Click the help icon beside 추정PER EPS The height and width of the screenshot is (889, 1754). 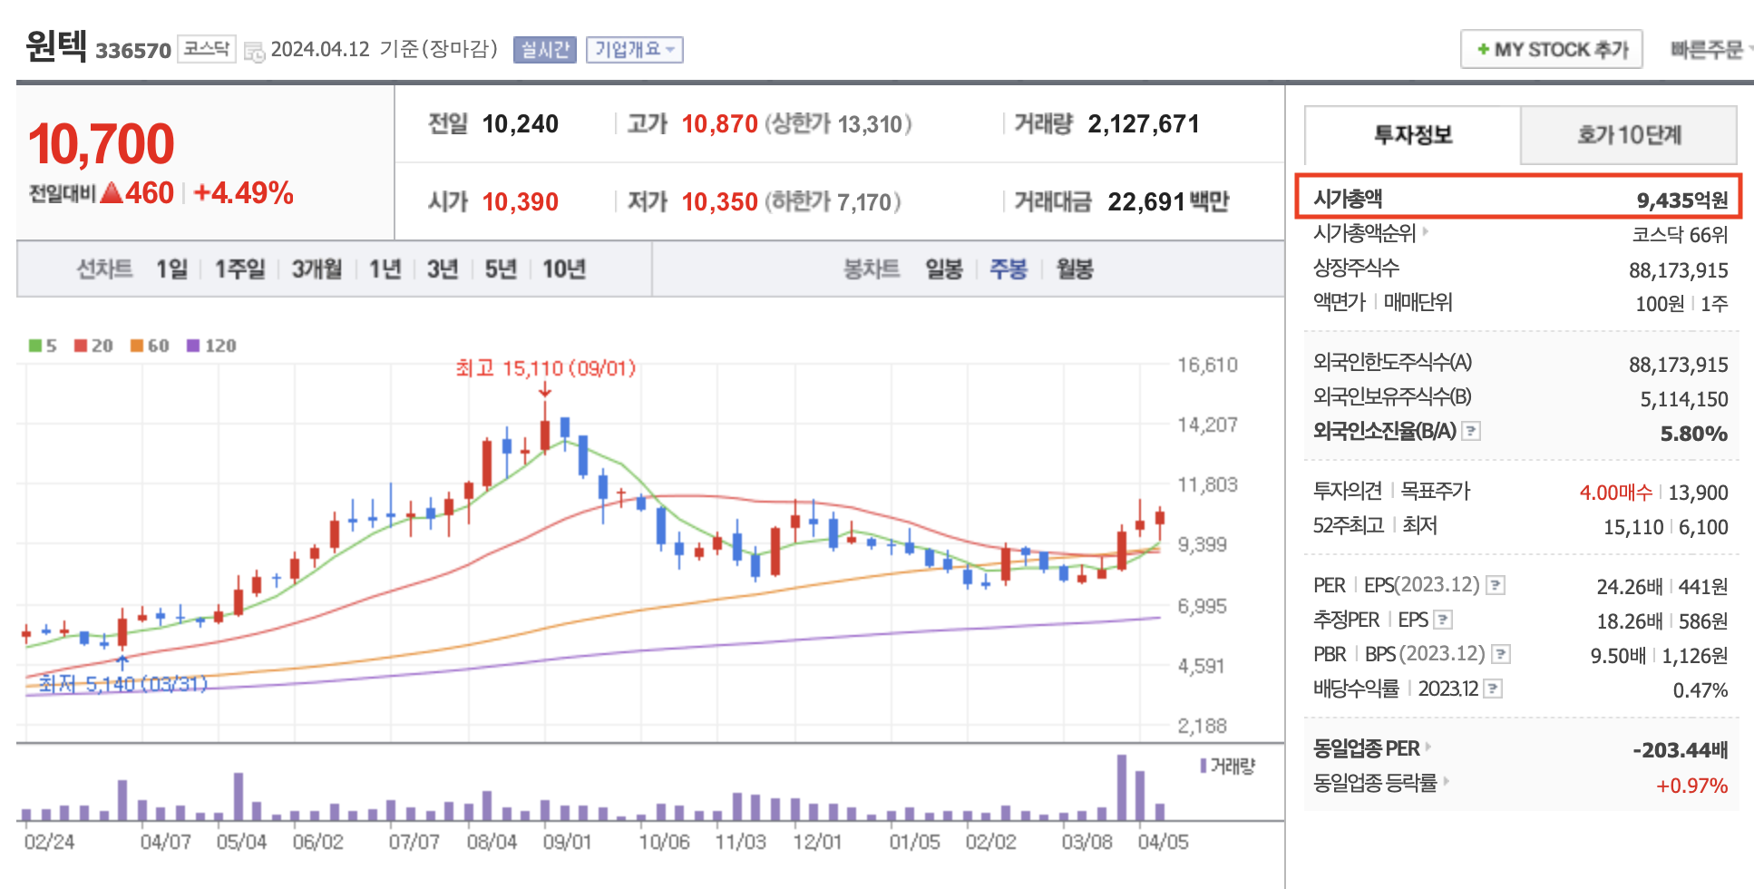1443,620
